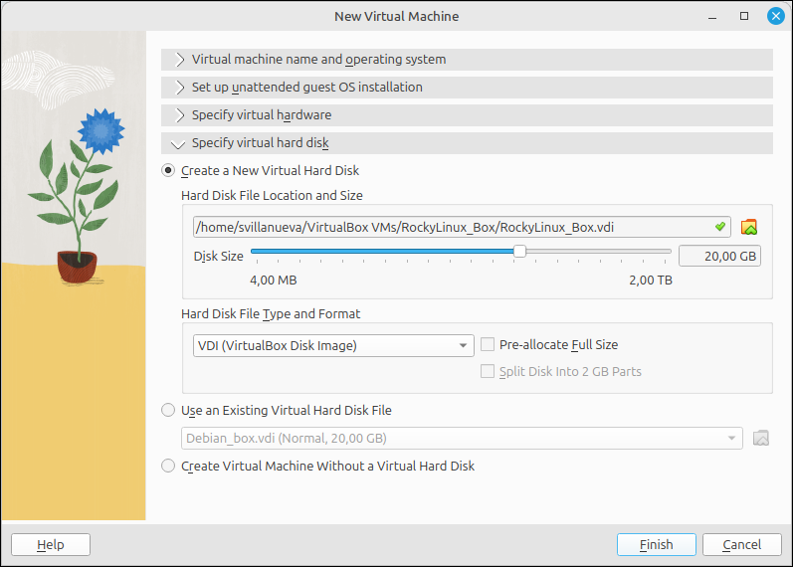Click the green checkmark in file path field
The height and width of the screenshot is (567, 793).
click(x=720, y=227)
